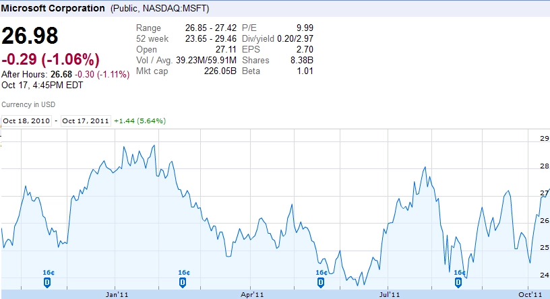
Task: Click the timestamp Oct 17, 4:45PM EDT
Action: click(42, 85)
